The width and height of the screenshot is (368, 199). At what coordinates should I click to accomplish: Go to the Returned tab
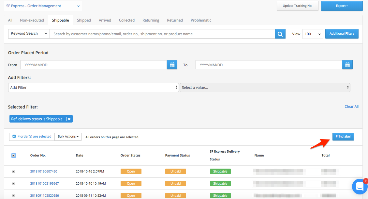(175, 20)
